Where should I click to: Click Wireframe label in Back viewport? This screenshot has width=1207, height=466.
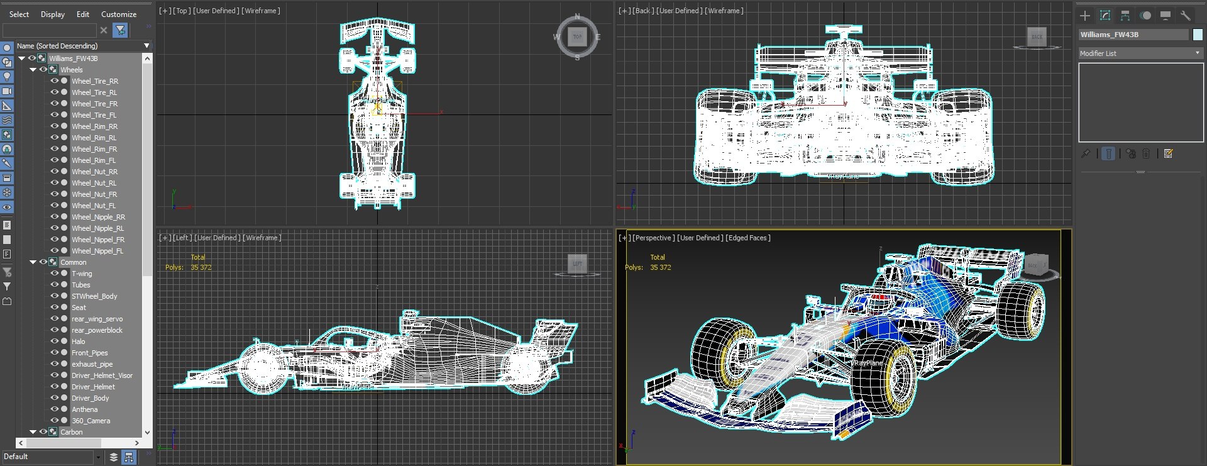pos(724,11)
